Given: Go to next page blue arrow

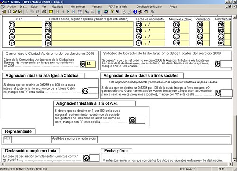Looking at the screenshot, I should pyautogui.click(x=68, y=12).
